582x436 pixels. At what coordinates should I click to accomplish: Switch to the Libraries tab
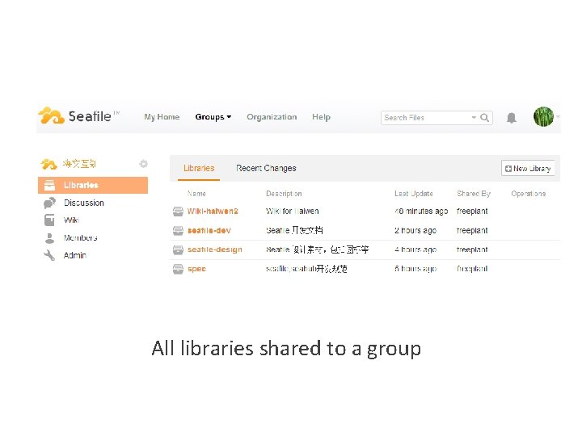199,168
